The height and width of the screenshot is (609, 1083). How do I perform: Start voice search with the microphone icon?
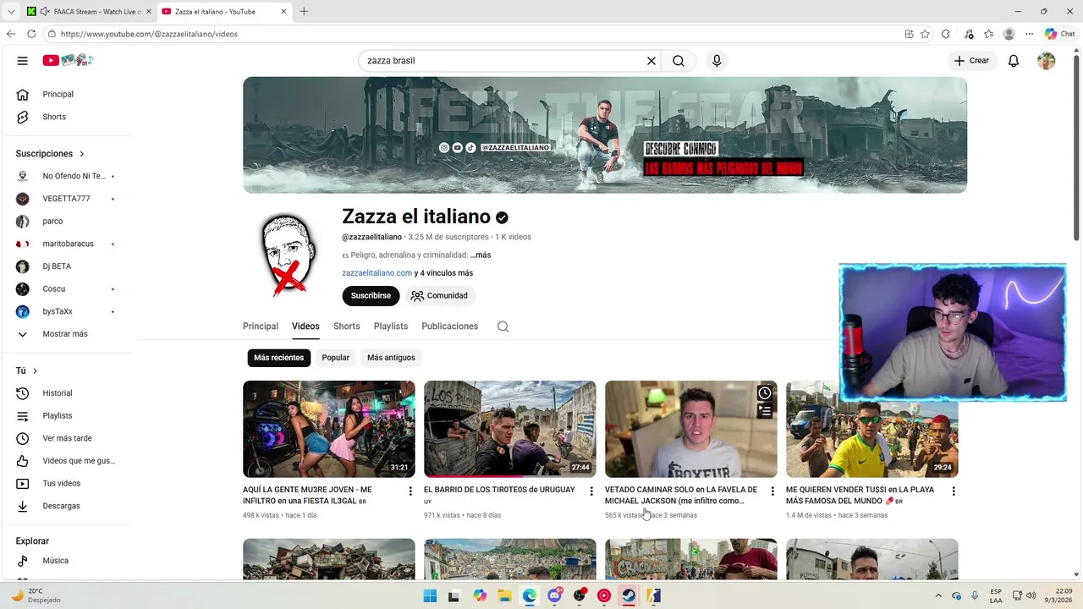click(717, 61)
